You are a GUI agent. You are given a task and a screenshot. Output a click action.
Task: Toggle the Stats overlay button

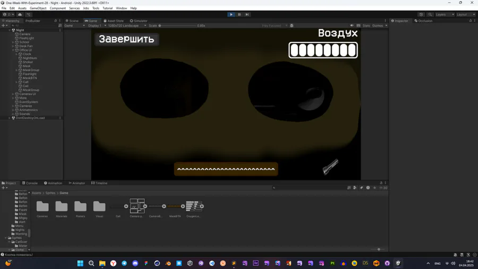pyautogui.click(x=366, y=26)
